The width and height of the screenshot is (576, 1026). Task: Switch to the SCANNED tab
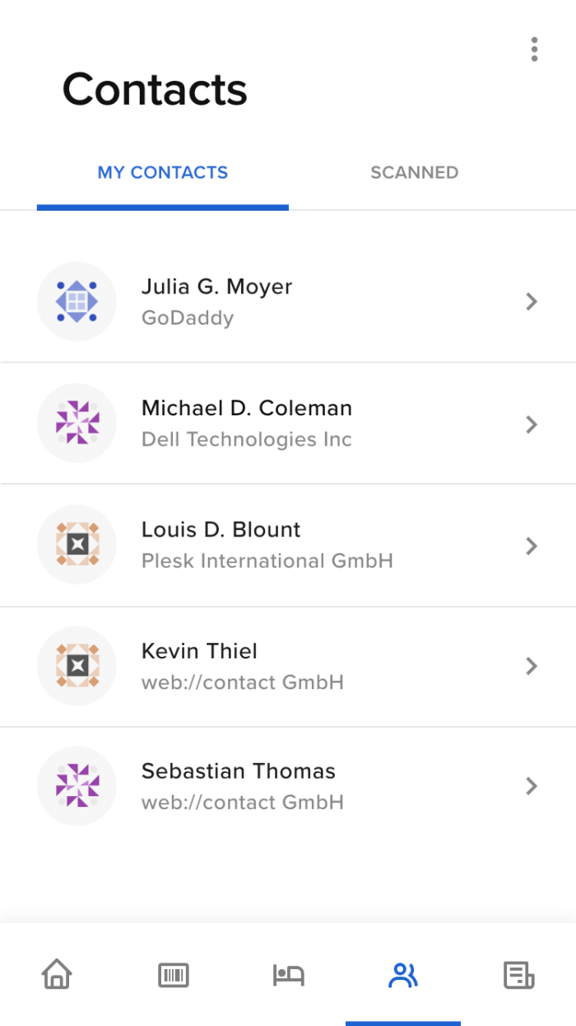pyautogui.click(x=415, y=172)
